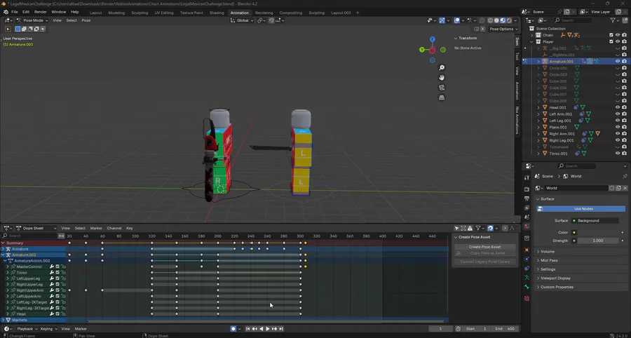Click the Z axis on navigation gizmo
The width and height of the screenshot is (631, 338).
click(x=432, y=39)
